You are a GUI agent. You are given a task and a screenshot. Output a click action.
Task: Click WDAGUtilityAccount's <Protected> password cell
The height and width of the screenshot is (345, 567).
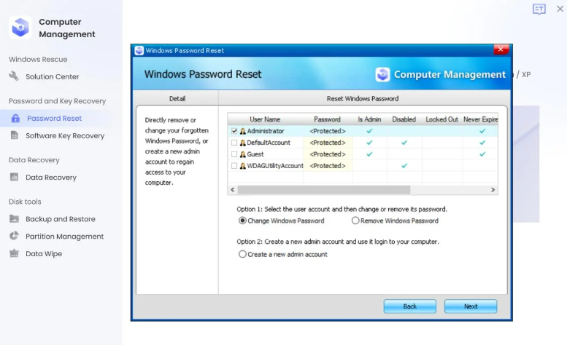(x=328, y=166)
